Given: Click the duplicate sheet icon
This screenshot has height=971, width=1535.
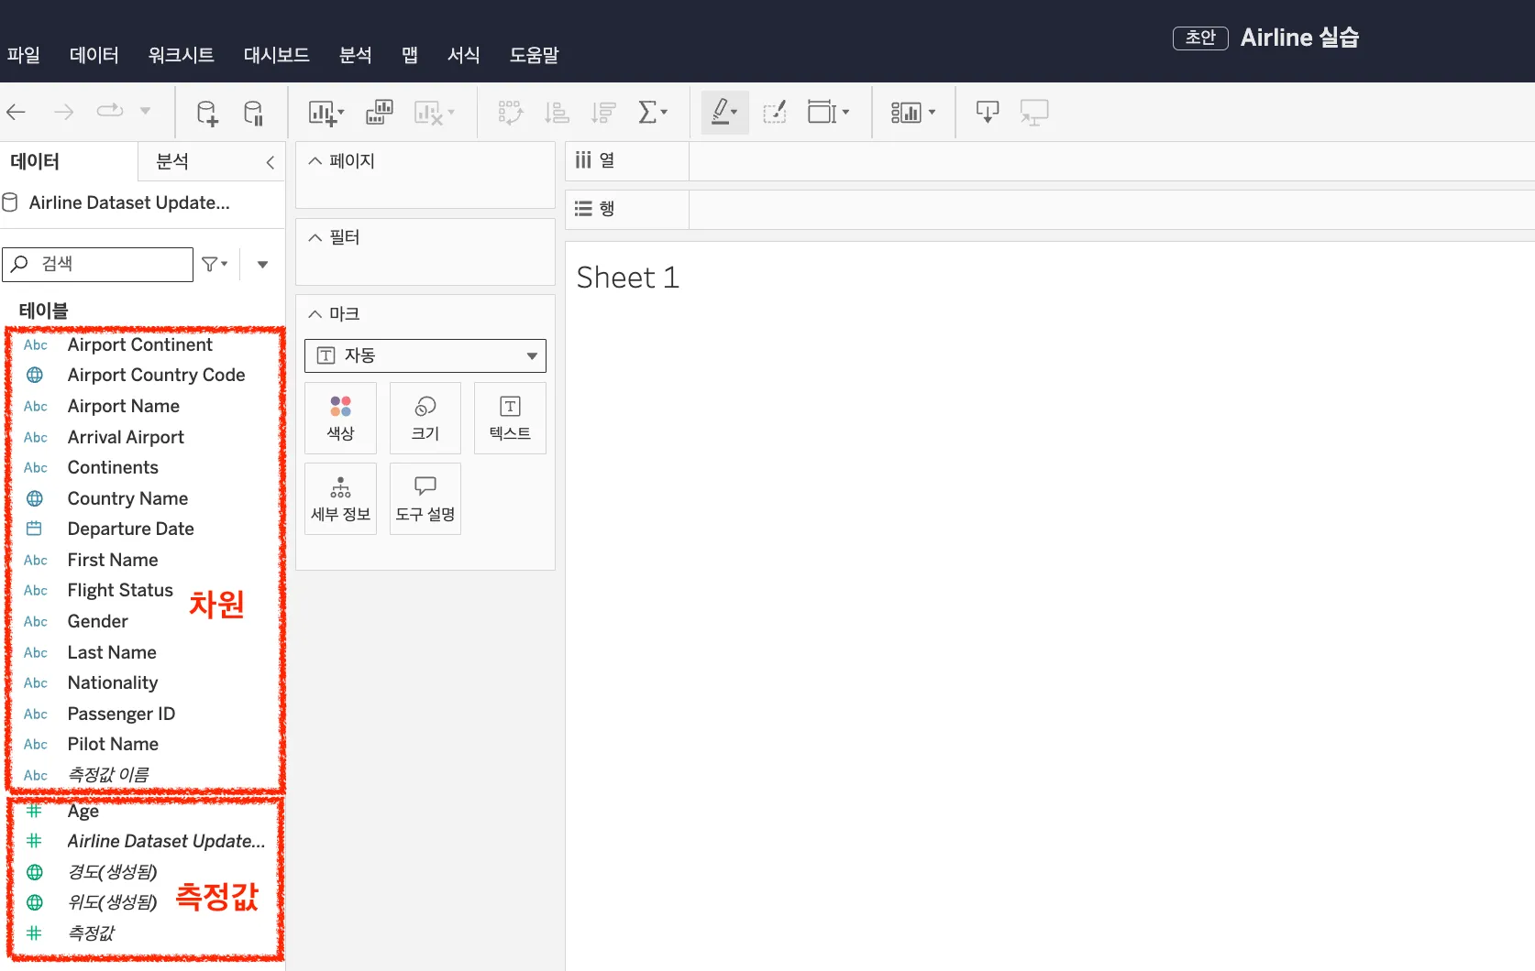Looking at the screenshot, I should pos(380,112).
